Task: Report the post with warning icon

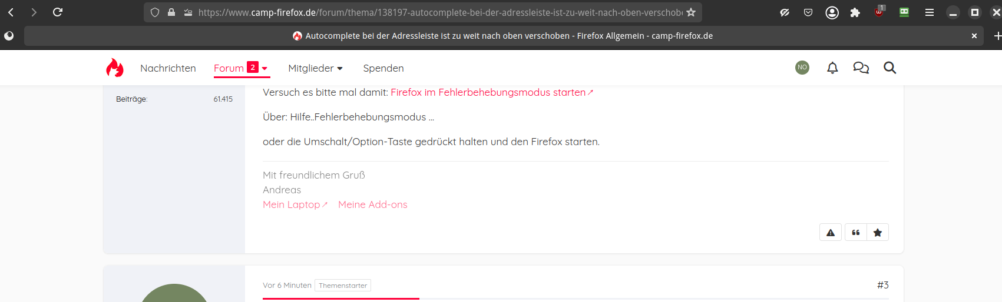Action: point(831,233)
